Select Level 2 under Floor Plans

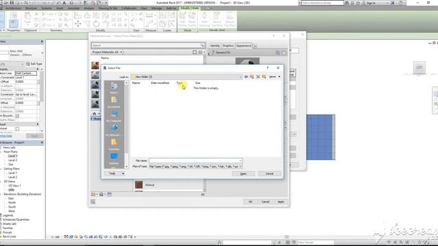(x=12, y=161)
